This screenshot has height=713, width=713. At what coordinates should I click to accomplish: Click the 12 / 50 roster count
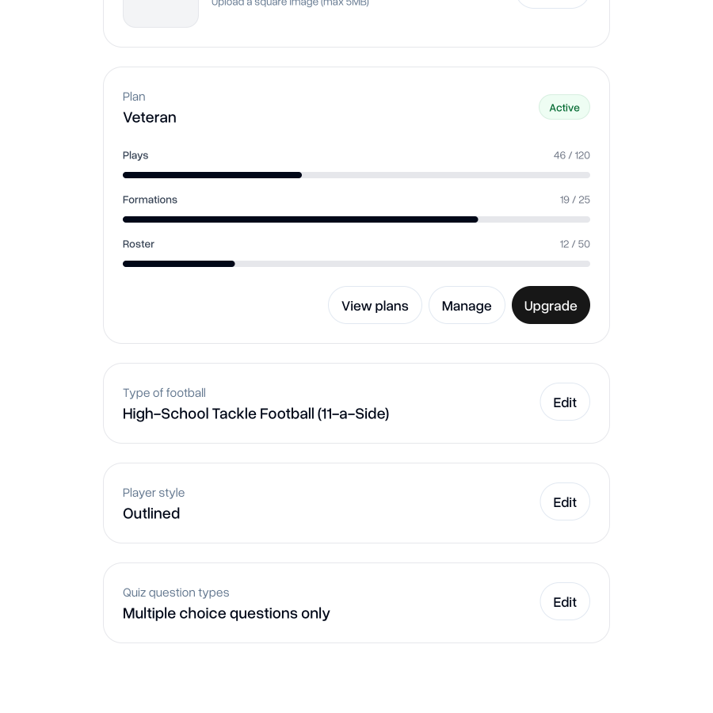(574, 244)
